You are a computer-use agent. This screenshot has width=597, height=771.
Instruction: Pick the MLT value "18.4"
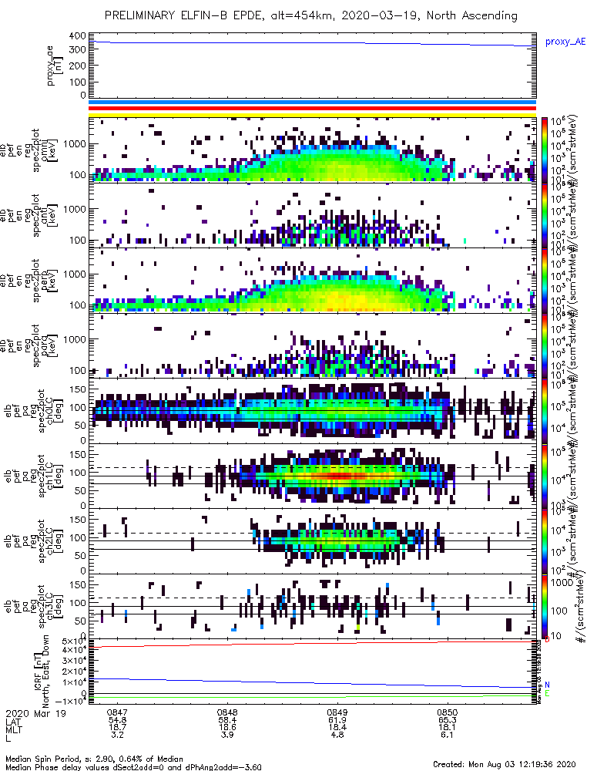pyautogui.click(x=337, y=727)
